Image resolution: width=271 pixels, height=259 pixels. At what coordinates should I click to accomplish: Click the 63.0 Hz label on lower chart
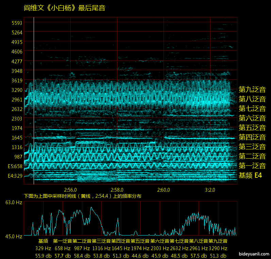coord(14,203)
